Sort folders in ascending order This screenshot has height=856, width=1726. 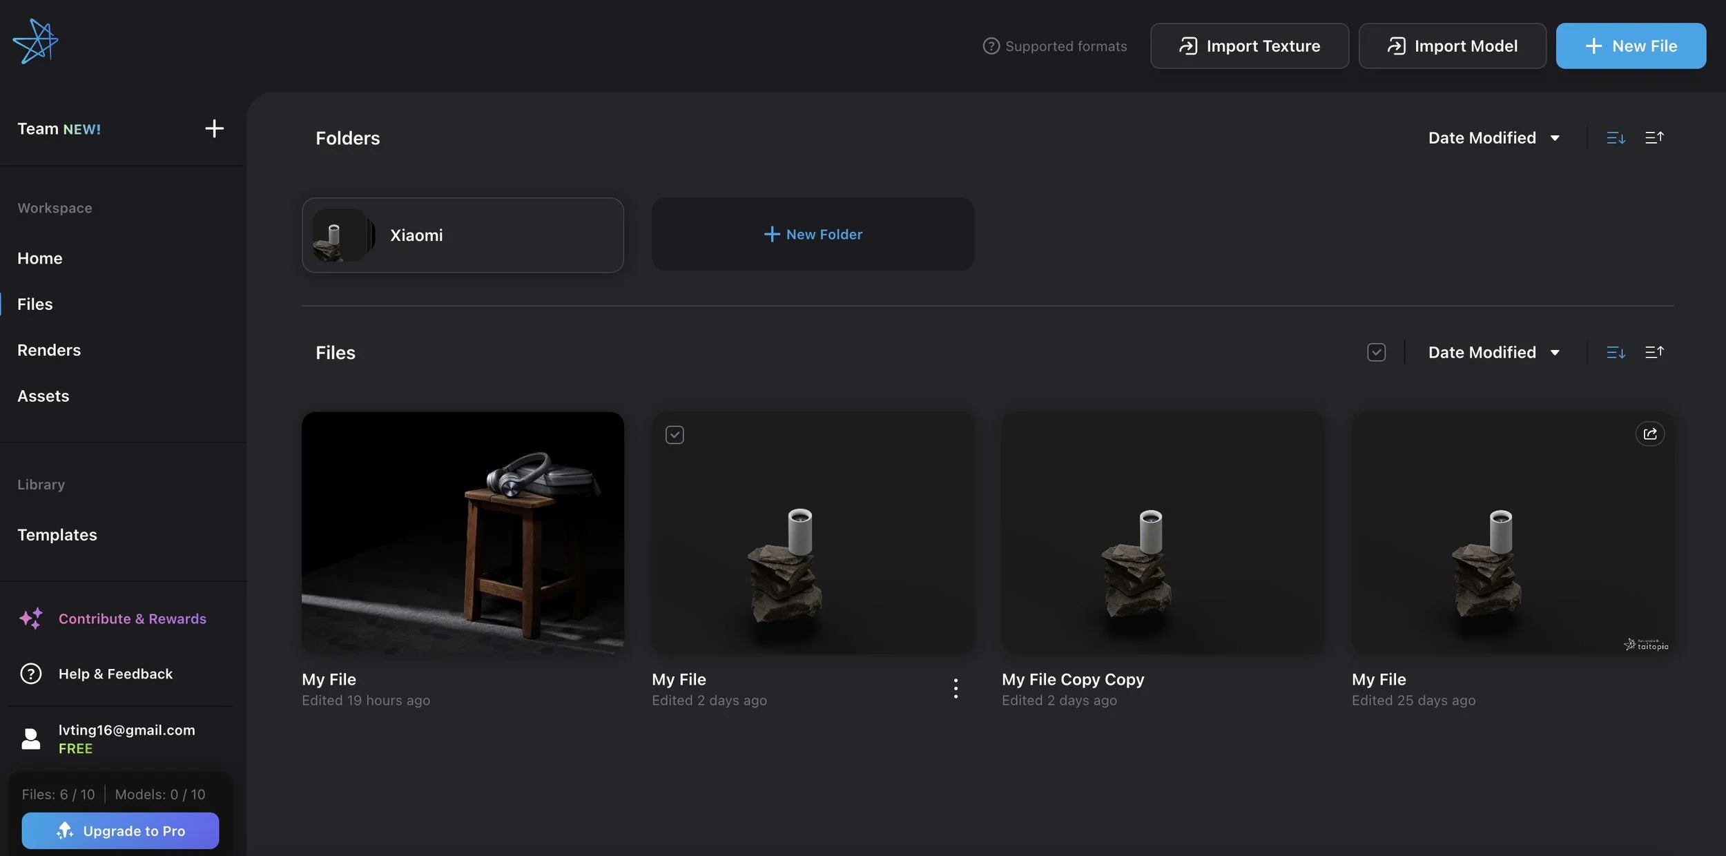tap(1654, 138)
